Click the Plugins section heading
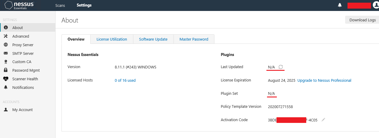The height and width of the screenshot is (138, 379). (228, 55)
